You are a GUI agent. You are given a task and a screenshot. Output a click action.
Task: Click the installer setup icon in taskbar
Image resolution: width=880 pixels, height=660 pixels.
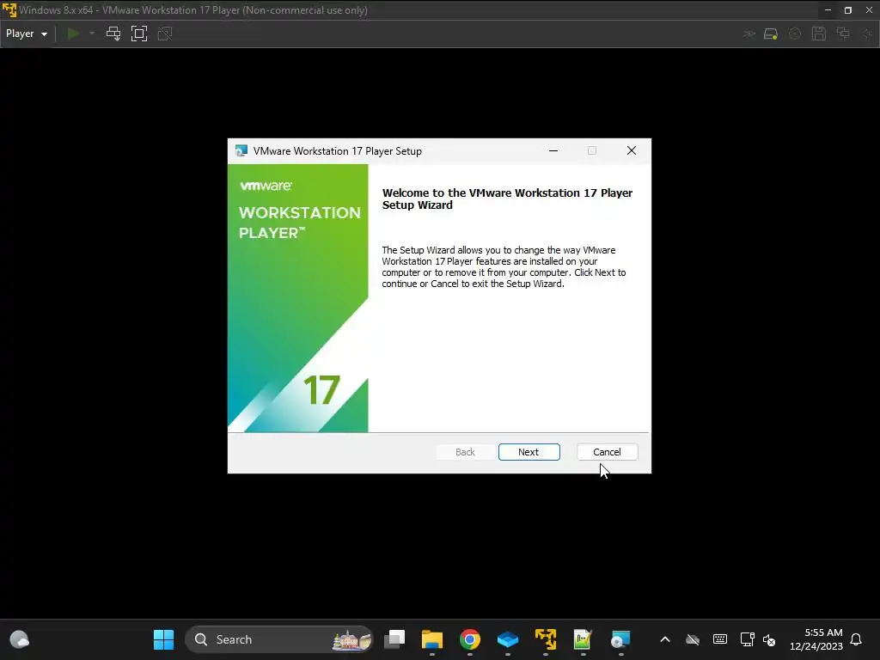tap(620, 639)
